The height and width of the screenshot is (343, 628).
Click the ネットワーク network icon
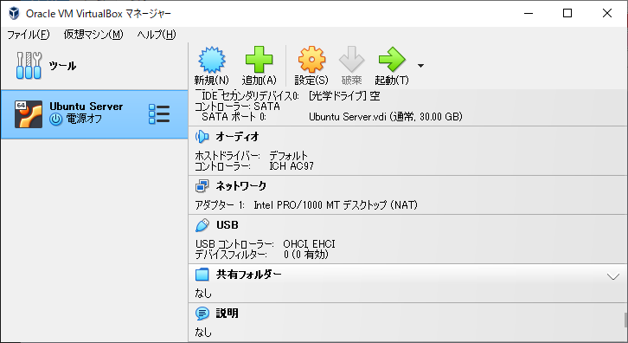[202, 186]
